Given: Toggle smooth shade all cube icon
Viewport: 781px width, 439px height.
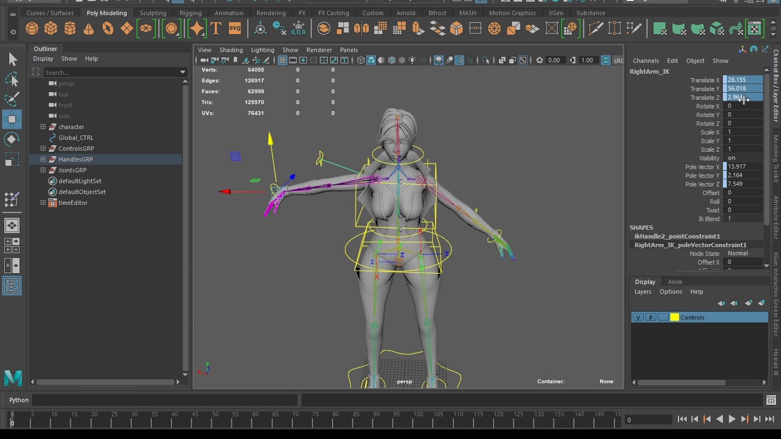Looking at the screenshot, I should (371, 60).
